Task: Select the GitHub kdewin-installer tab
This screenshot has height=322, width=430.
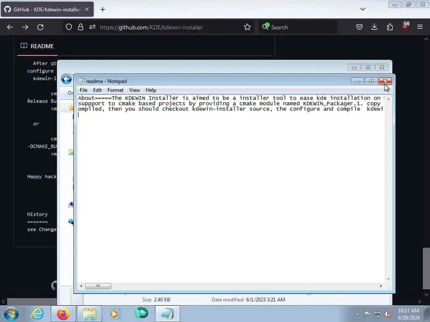Action: [47, 9]
